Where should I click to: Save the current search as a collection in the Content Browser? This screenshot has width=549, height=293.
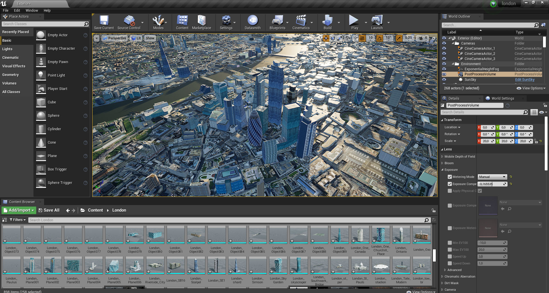[434, 220]
